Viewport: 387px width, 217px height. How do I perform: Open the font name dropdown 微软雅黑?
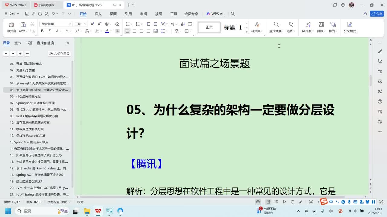coord(70,24)
